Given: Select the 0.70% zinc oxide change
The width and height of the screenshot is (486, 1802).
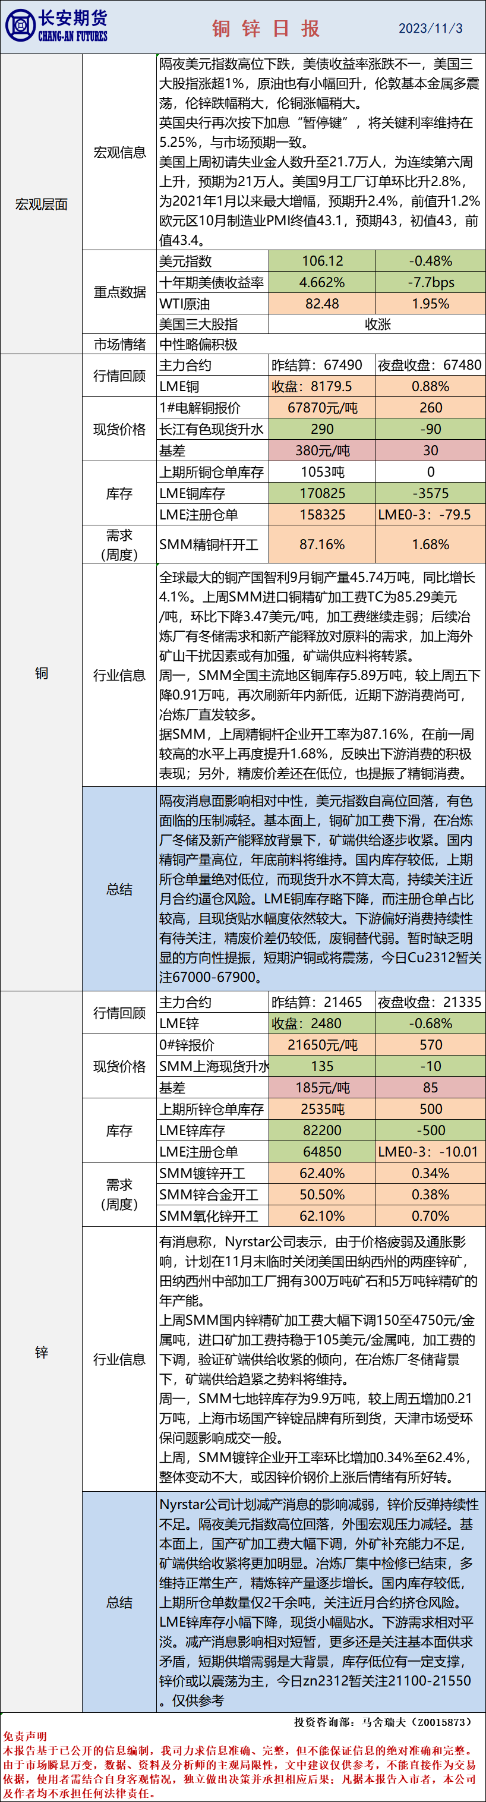Looking at the screenshot, I should [x=430, y=1216].
